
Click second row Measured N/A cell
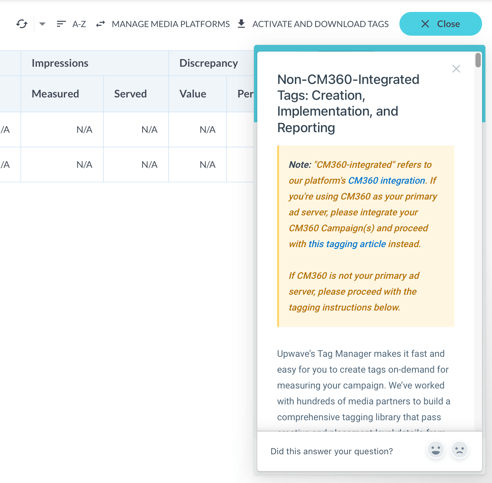click(62, 165)
